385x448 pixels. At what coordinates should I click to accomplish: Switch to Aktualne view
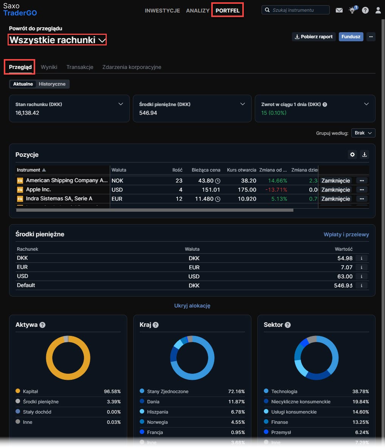(x=23, y=84)
